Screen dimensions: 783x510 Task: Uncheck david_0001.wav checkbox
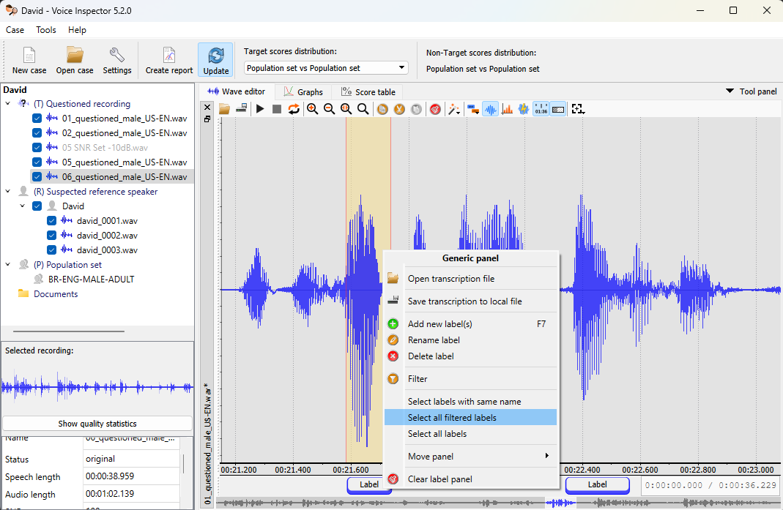51,220
